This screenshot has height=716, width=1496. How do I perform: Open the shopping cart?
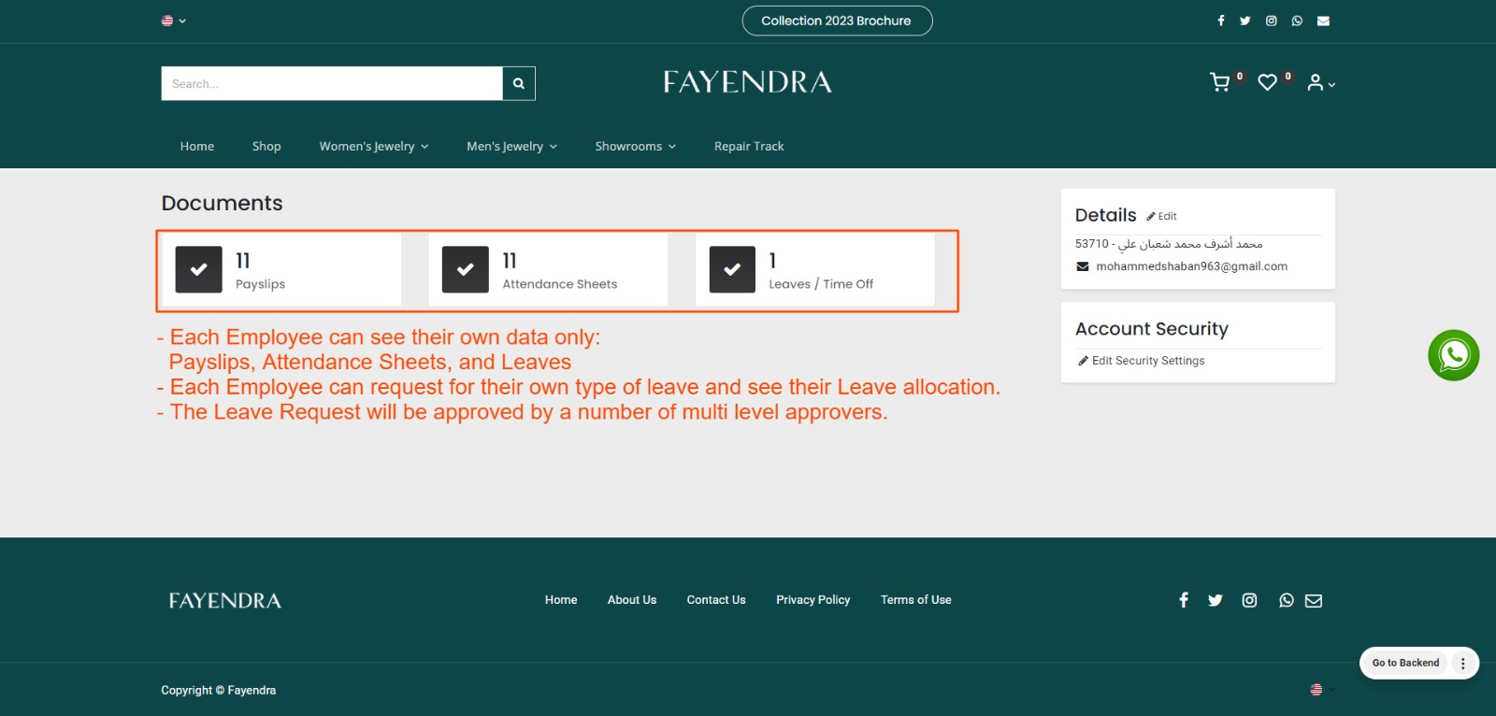[1219, 82]
